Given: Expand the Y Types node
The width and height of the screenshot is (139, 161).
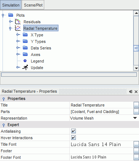Looking at the screenshot, I should (18, 41).
